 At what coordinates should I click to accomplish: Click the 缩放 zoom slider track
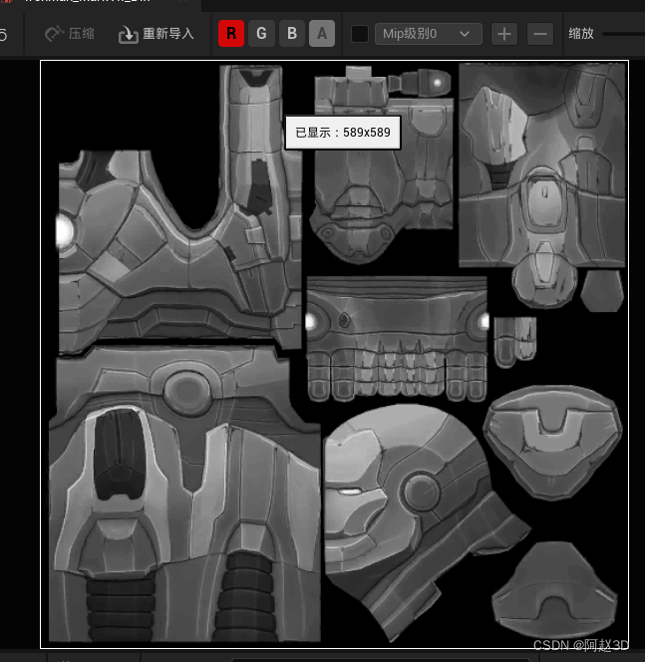[623, 34]
